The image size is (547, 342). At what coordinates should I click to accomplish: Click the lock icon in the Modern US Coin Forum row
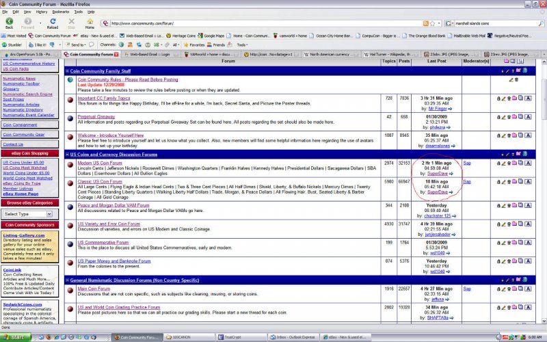point(498,163)
